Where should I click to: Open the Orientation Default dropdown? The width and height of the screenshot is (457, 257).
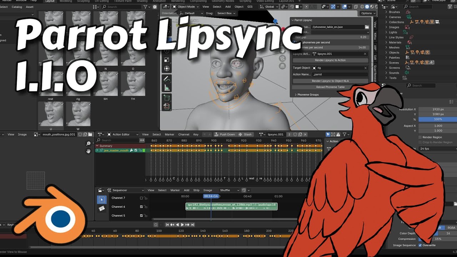191,13
